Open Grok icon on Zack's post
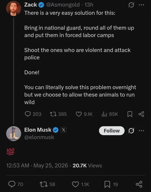This screenshot has height=192, width=151. click(131, 5)
